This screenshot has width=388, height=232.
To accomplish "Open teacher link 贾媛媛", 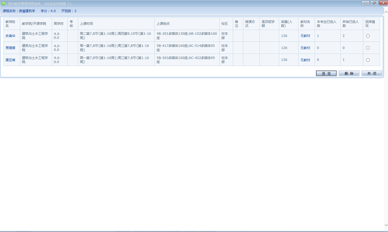I will pyautogui.click(x=11, y=48).
